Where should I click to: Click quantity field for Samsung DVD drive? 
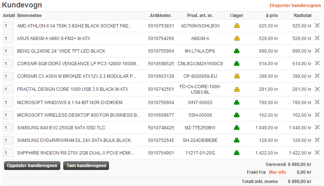pyautogui.click(x=8, y=140)
